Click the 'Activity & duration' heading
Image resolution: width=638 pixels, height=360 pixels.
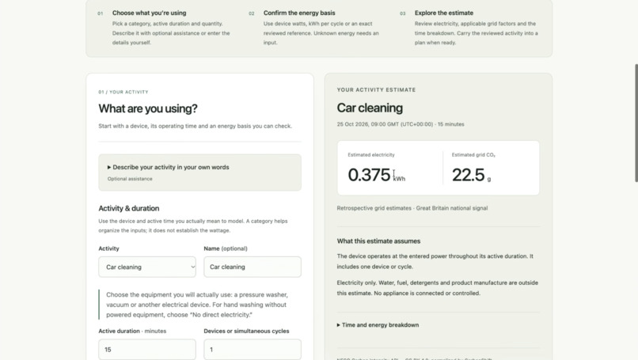pyautogui.click(x=128, y=208)
